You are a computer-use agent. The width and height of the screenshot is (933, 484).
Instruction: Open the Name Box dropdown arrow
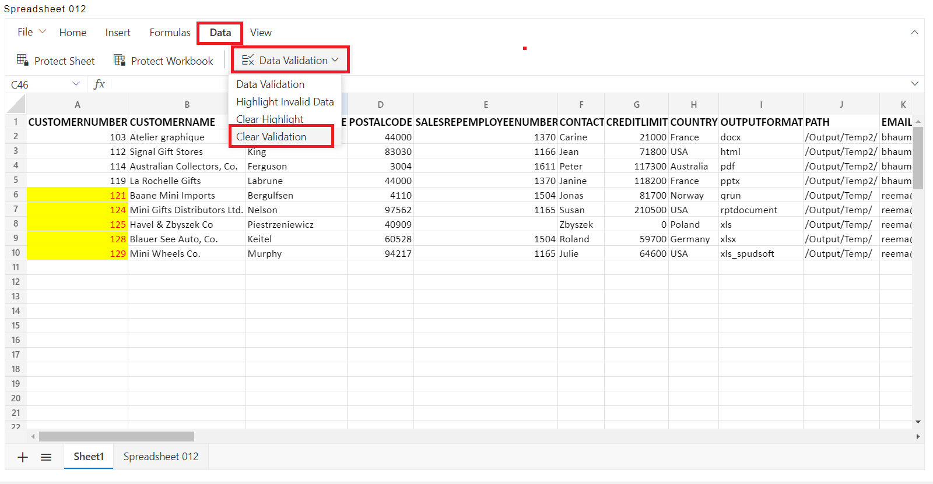[76, 84]
